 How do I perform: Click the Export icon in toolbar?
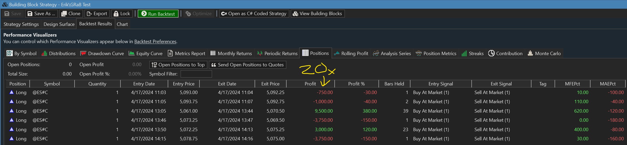(x=89, y=14)
